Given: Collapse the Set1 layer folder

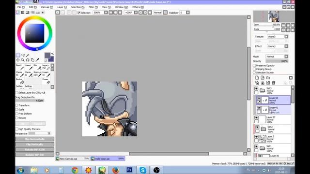Looking at the screenshot, I should [x=263, y=148].
